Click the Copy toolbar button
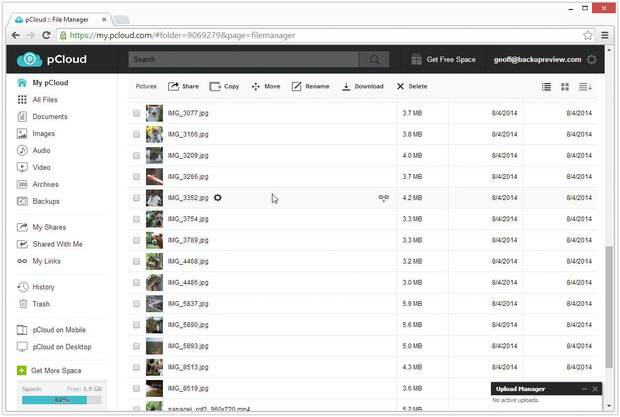This screenshot has height=417, width=620. click(224, 86)
